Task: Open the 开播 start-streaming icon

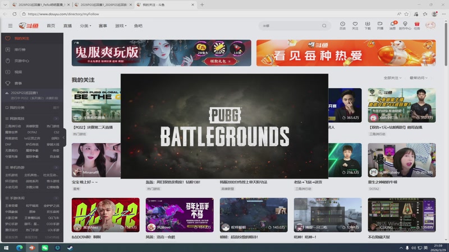Action: click(380, 25)
